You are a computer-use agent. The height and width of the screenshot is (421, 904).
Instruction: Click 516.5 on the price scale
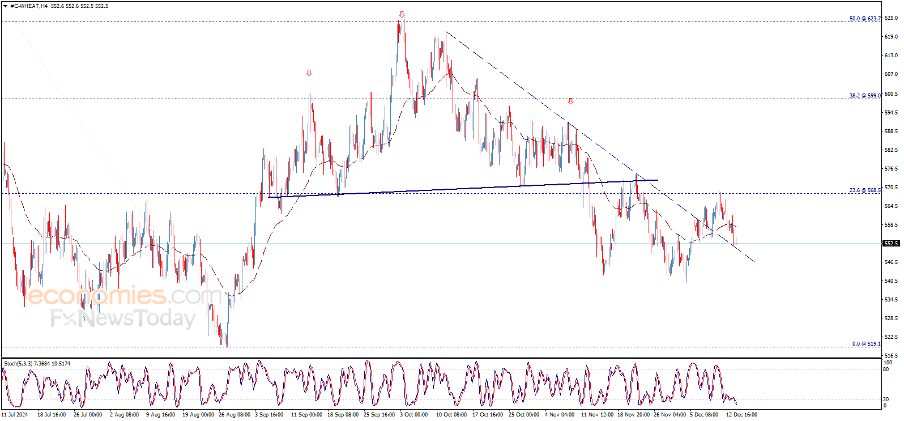891,356
